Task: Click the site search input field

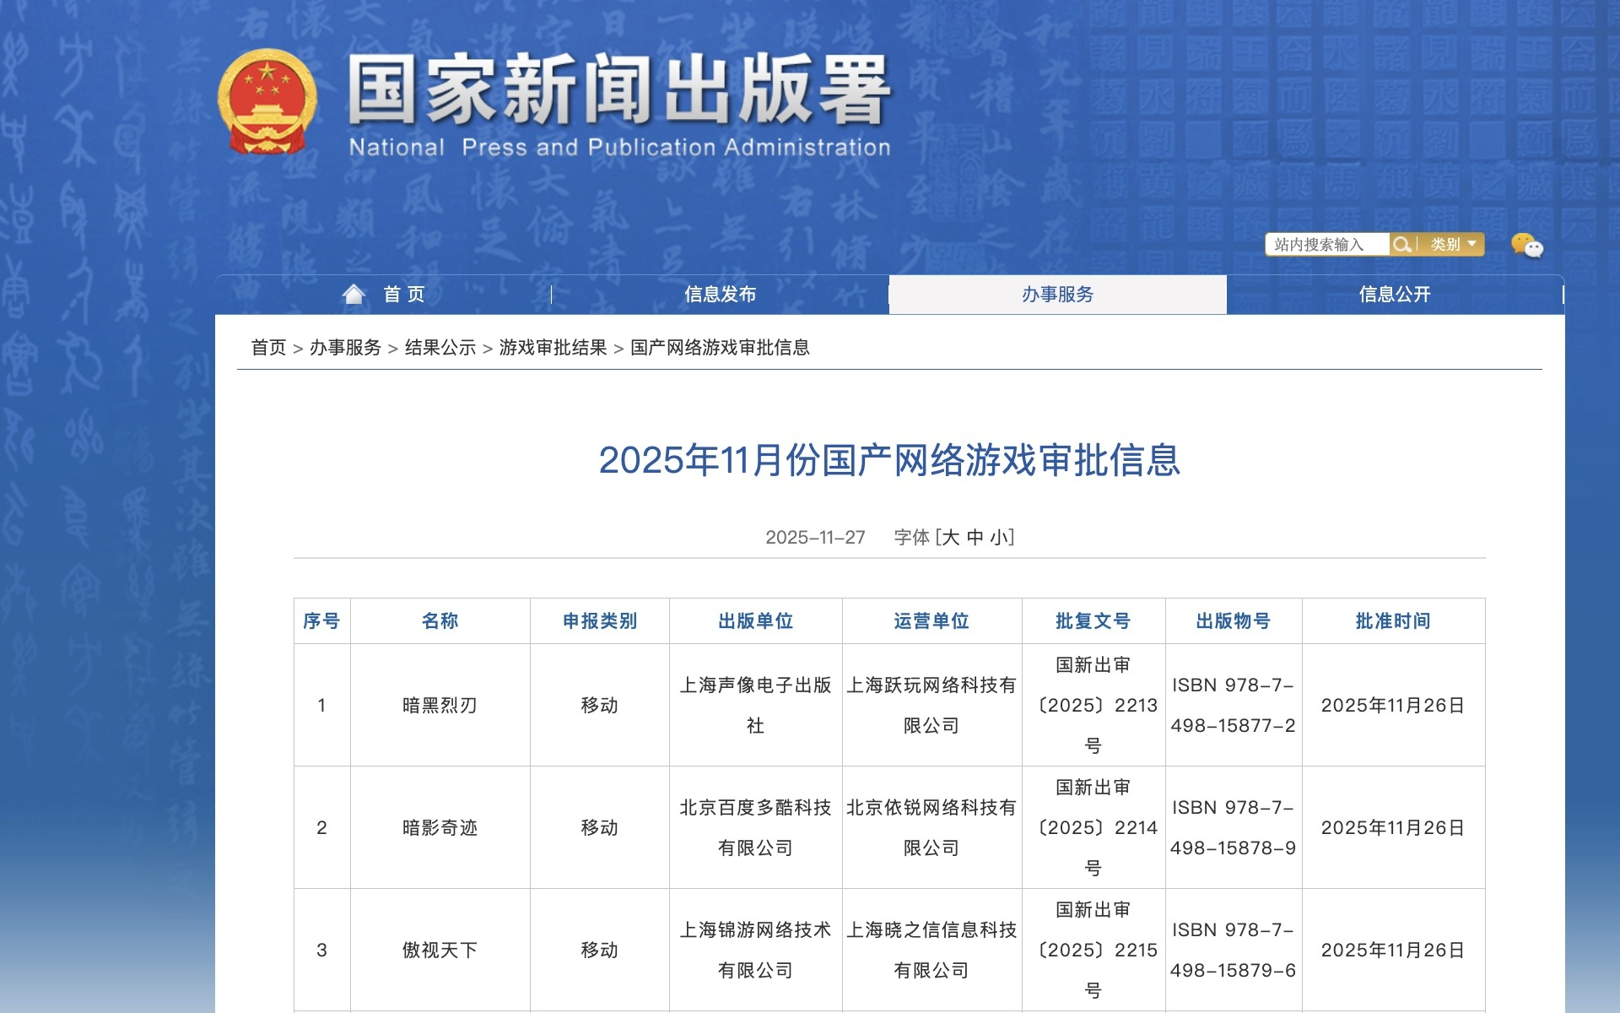Action: 1325,244
